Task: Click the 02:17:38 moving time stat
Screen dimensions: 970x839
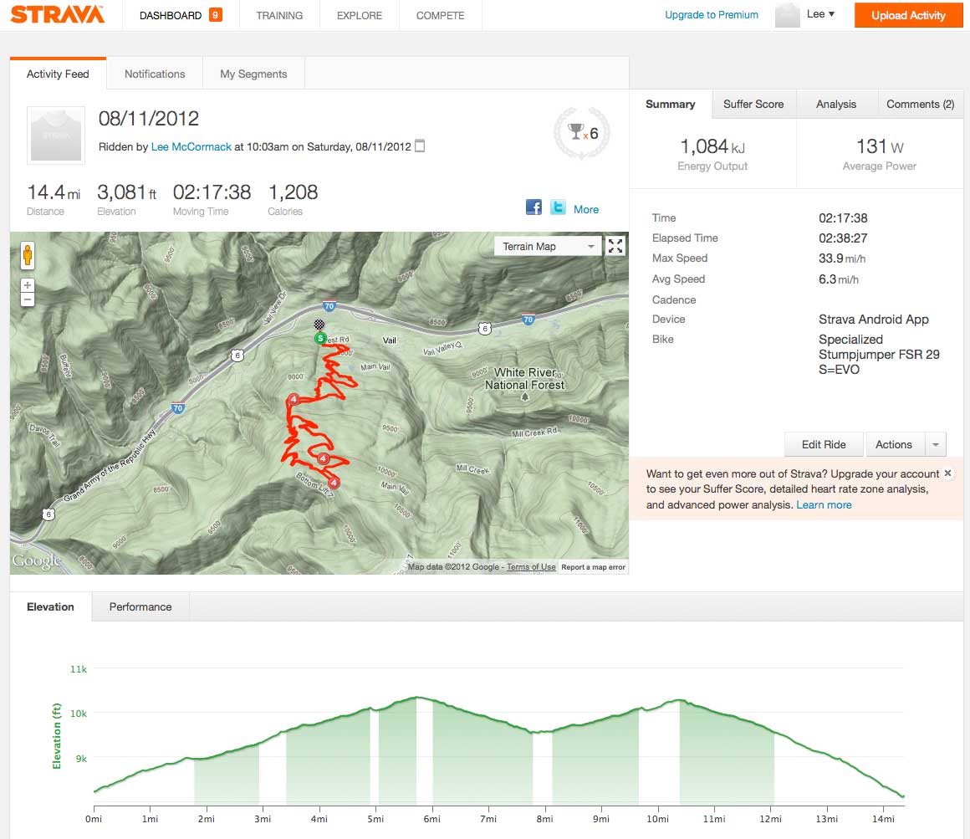Action: [x=212, y=192]
